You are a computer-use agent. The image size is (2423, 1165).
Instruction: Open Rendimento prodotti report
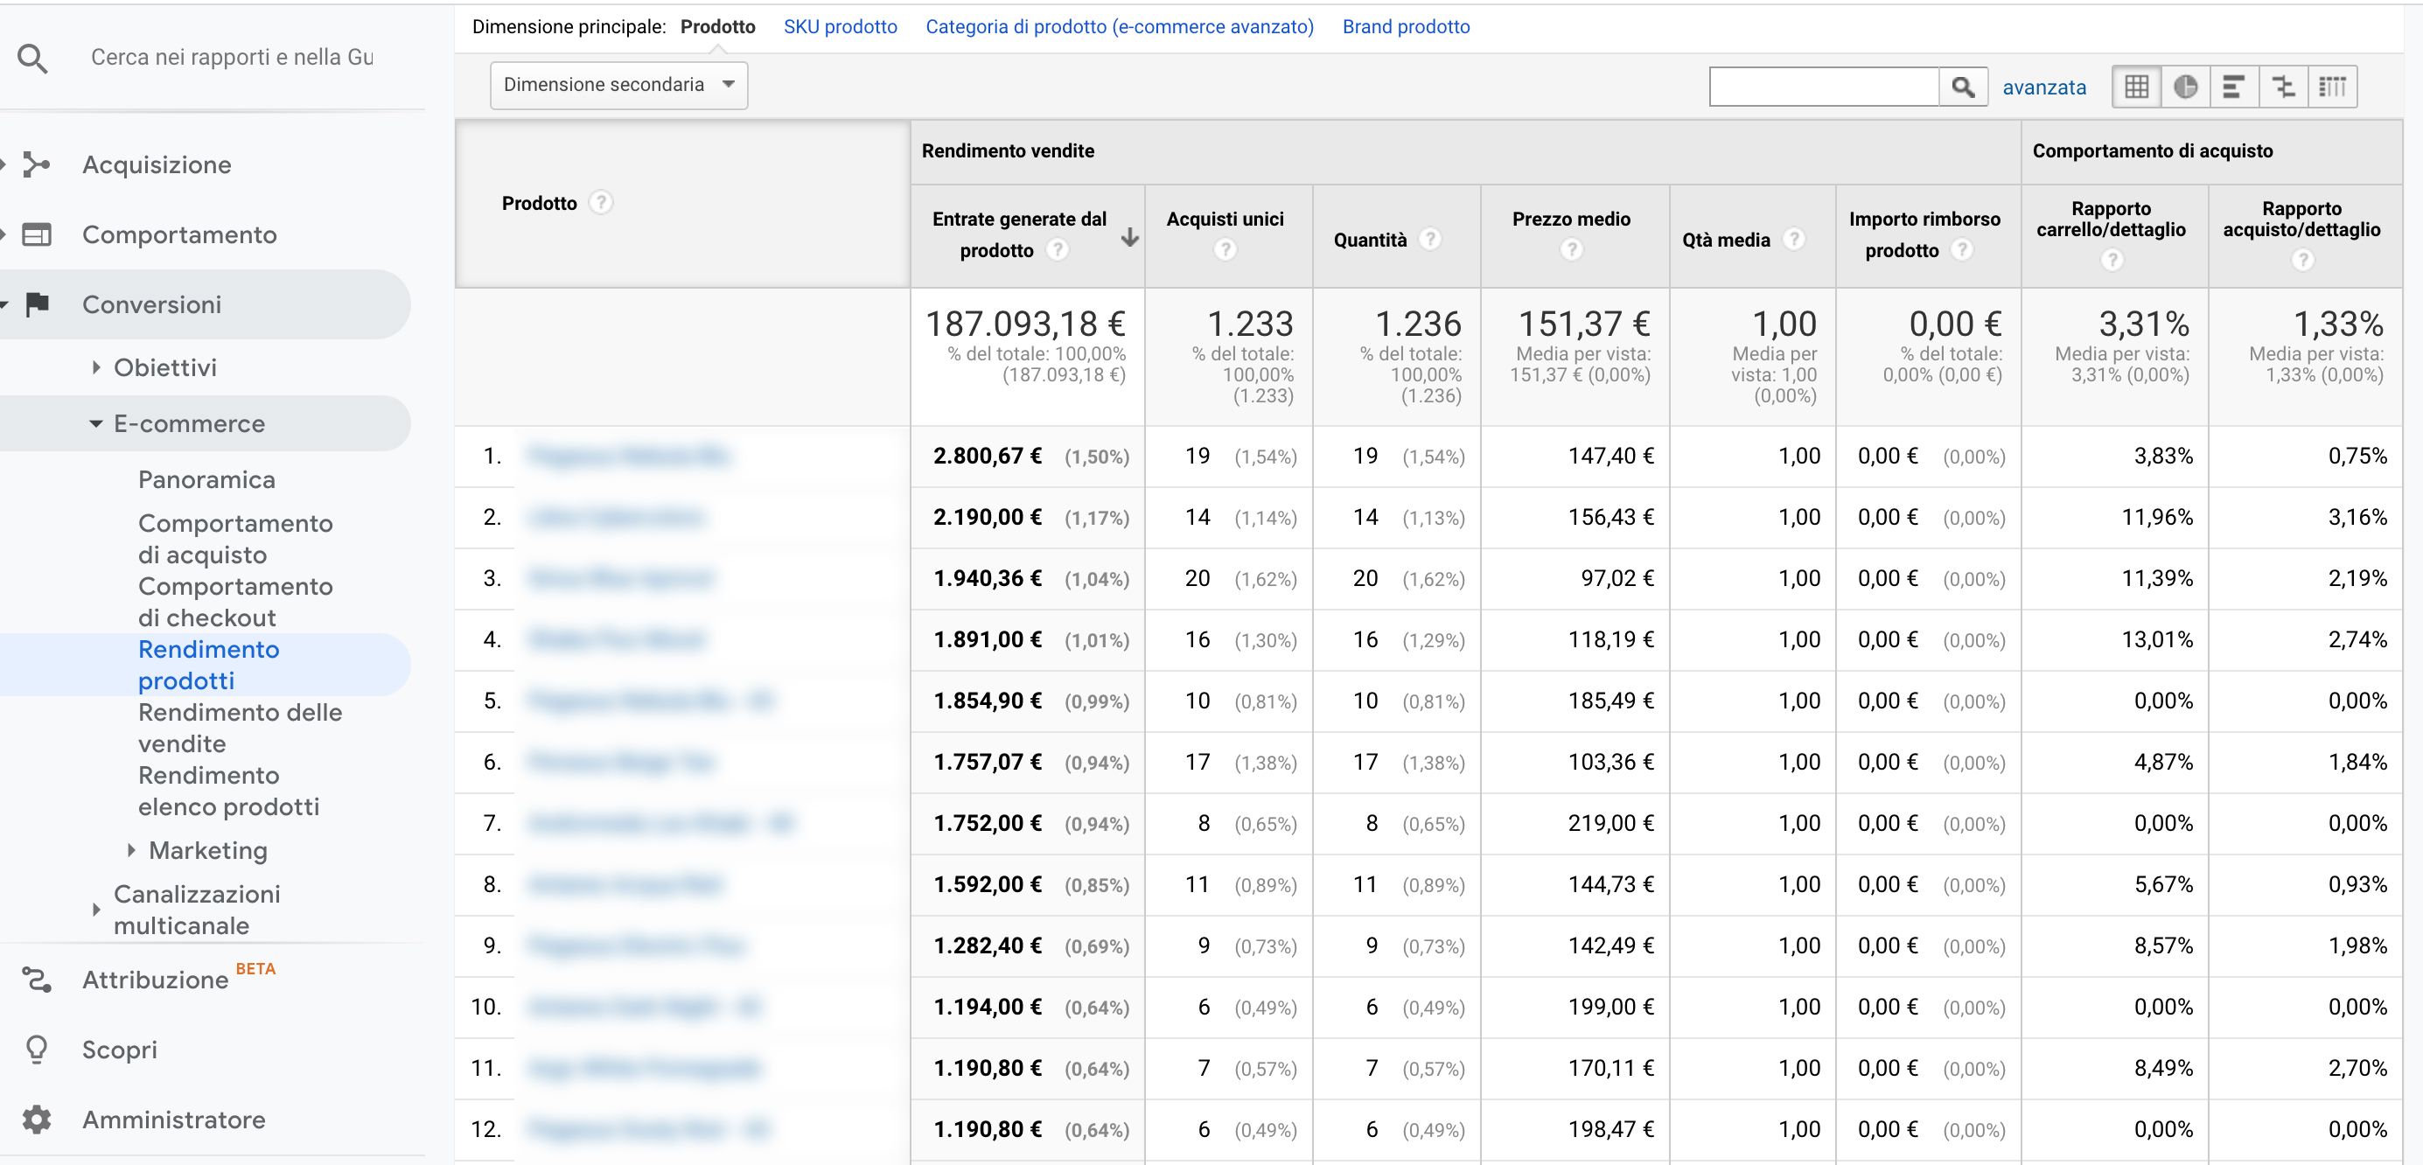click(208, 665)
